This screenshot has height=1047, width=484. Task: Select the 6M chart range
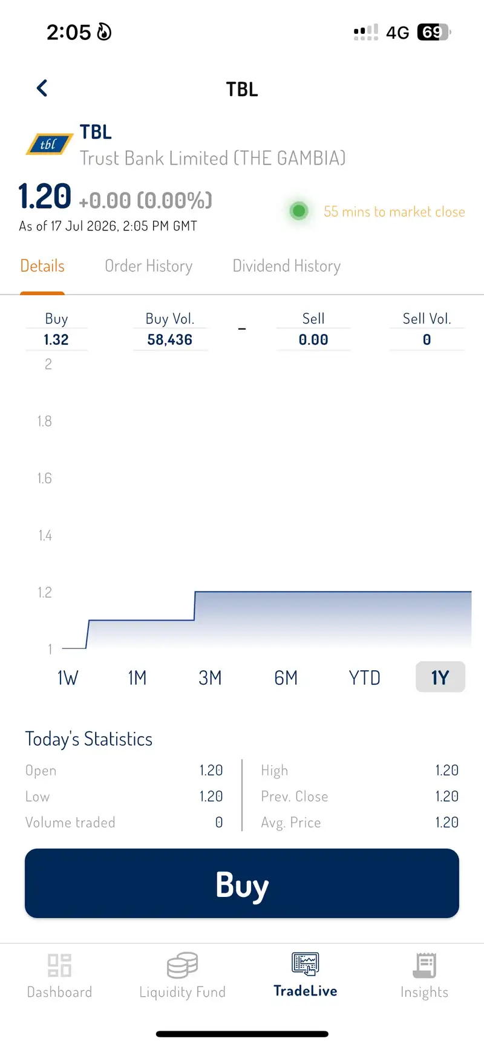(286, 677)
